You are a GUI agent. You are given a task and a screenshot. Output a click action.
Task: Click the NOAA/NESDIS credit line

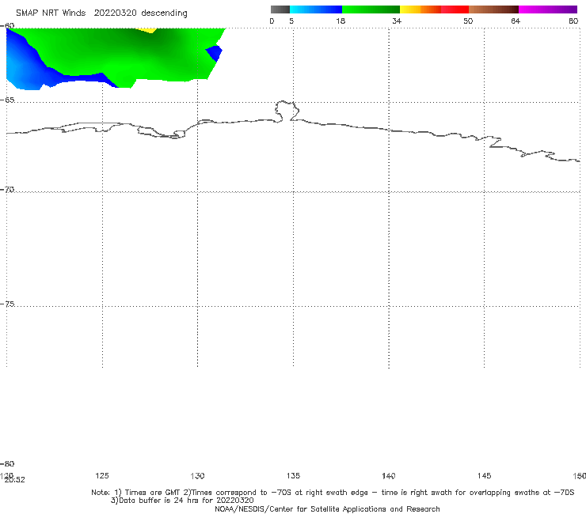coord(327,508)
